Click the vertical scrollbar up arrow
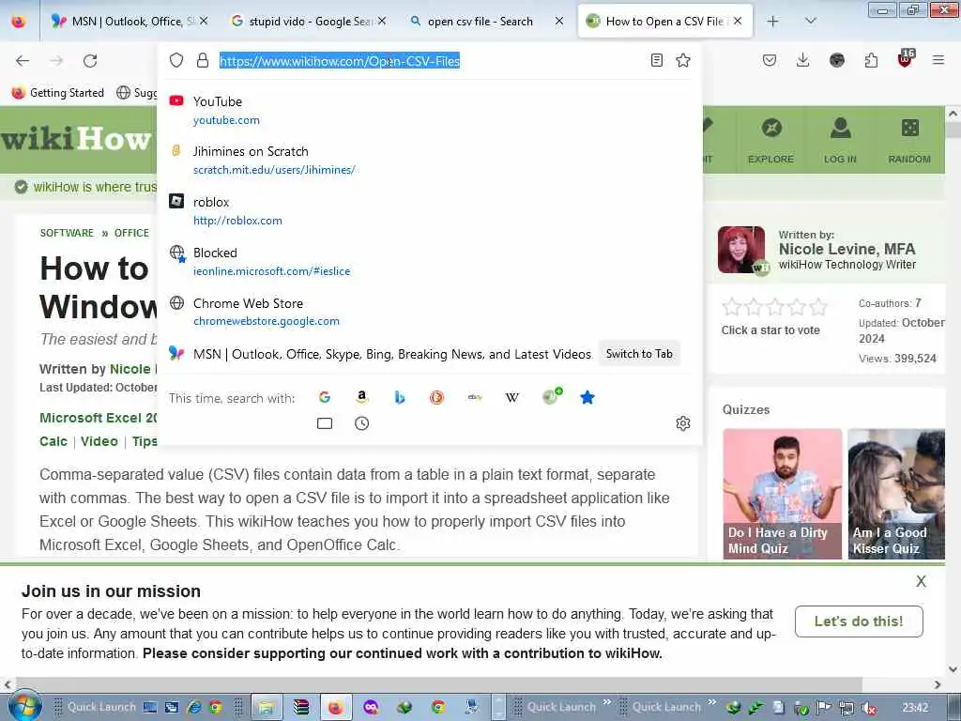 click(x=953, y=114)
